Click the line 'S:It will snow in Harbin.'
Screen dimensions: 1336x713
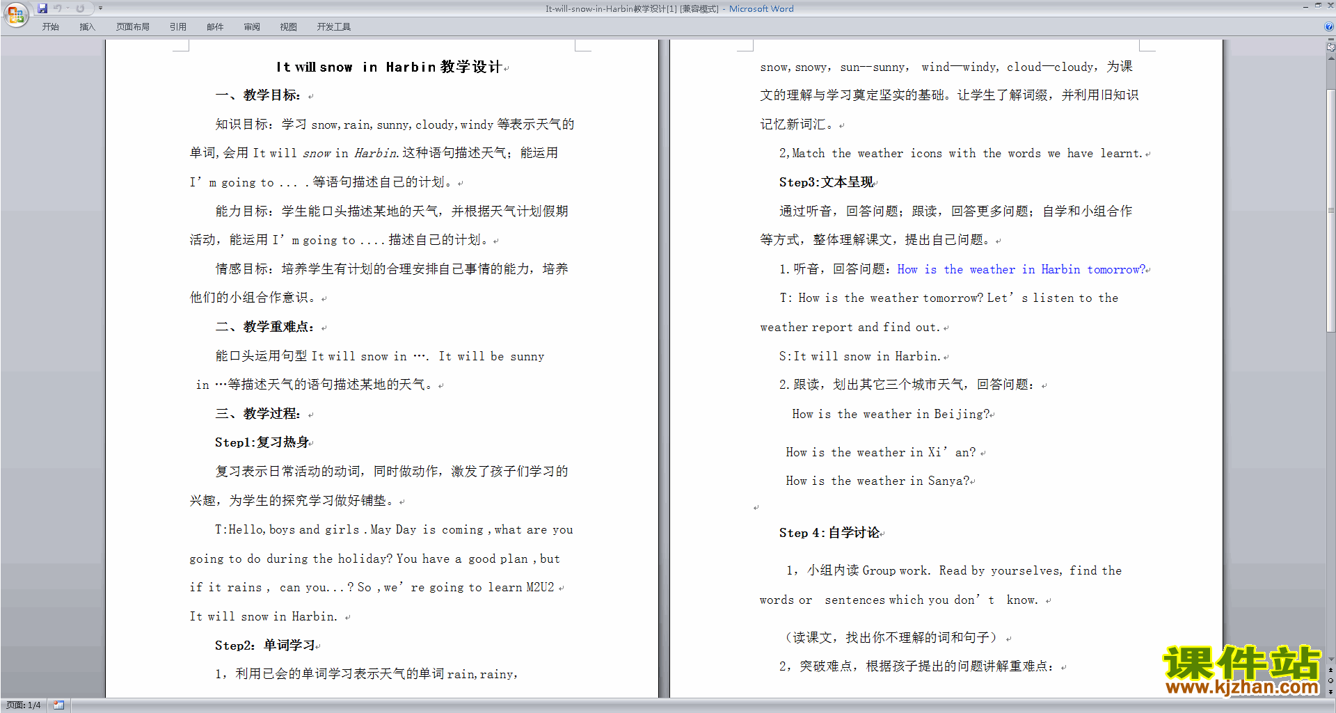coord(859,356)
